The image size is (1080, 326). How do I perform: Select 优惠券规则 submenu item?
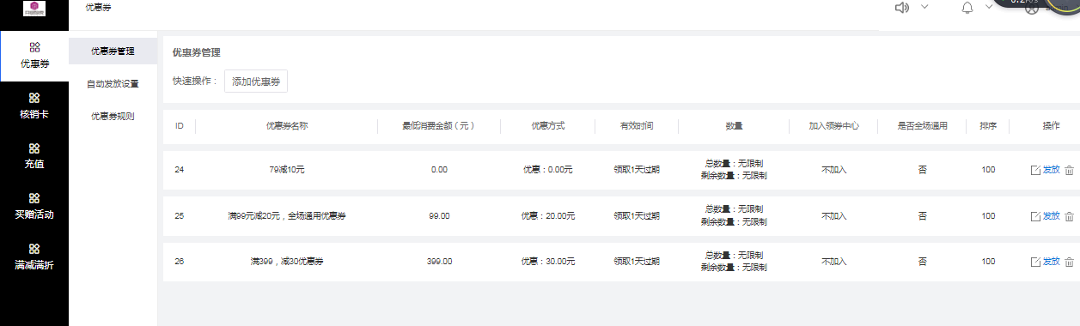pos(113,117)
